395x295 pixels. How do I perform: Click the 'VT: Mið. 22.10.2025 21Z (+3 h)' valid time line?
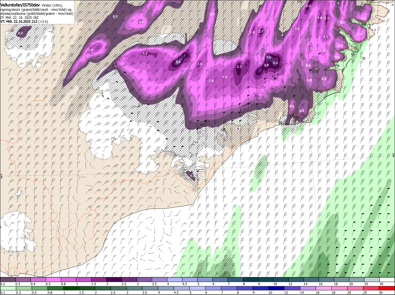[x=24, y=22]
